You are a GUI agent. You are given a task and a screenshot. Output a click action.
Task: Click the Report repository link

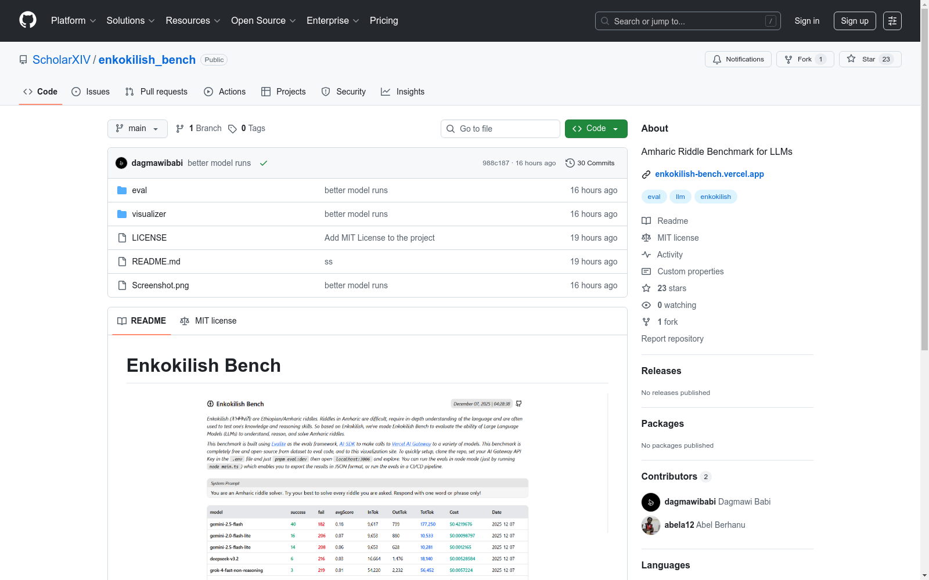tap(672, 339)
